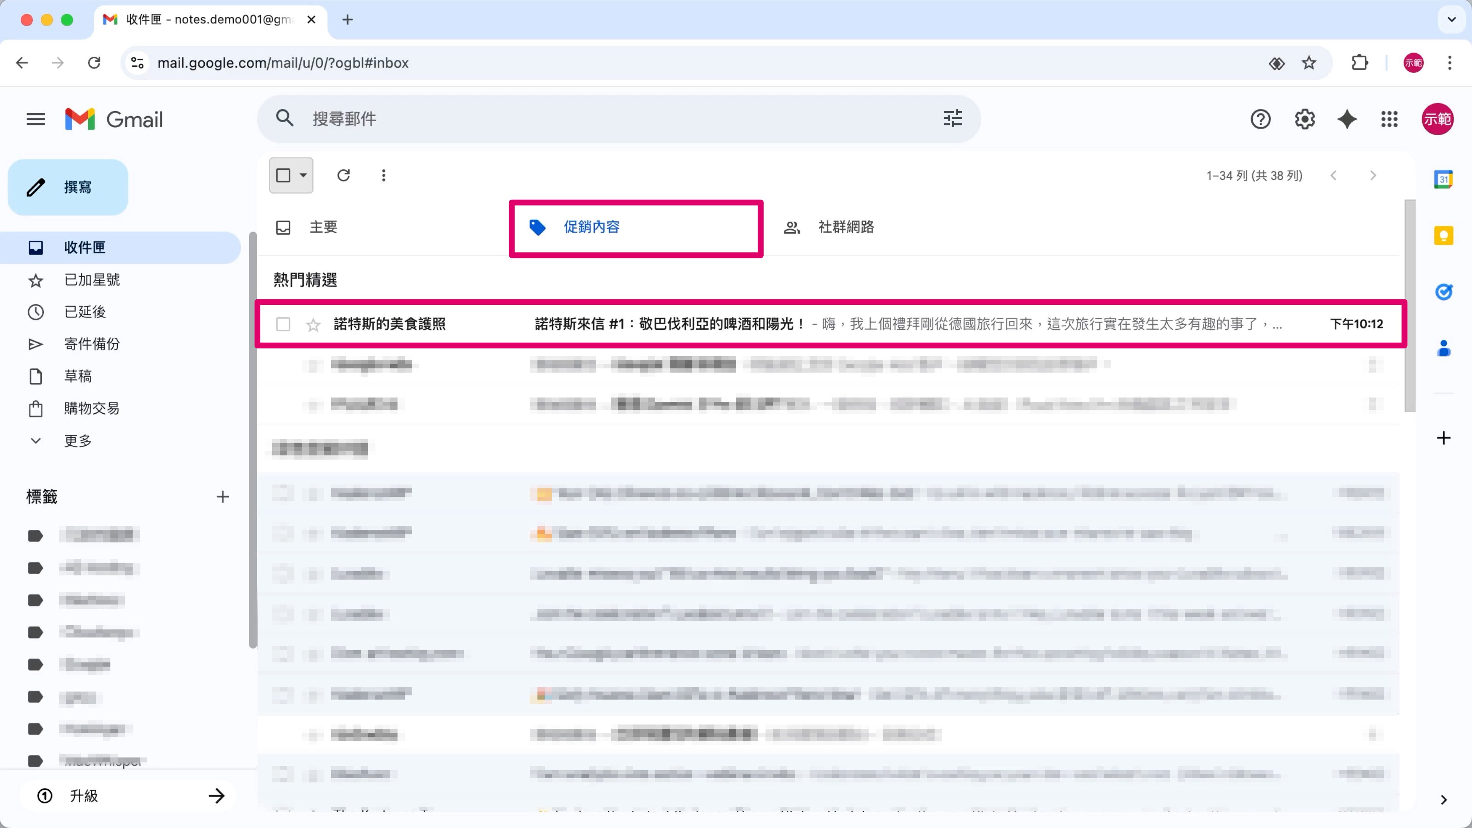
Task: Open the 已加星號 folder
Action: pos(92,280)
